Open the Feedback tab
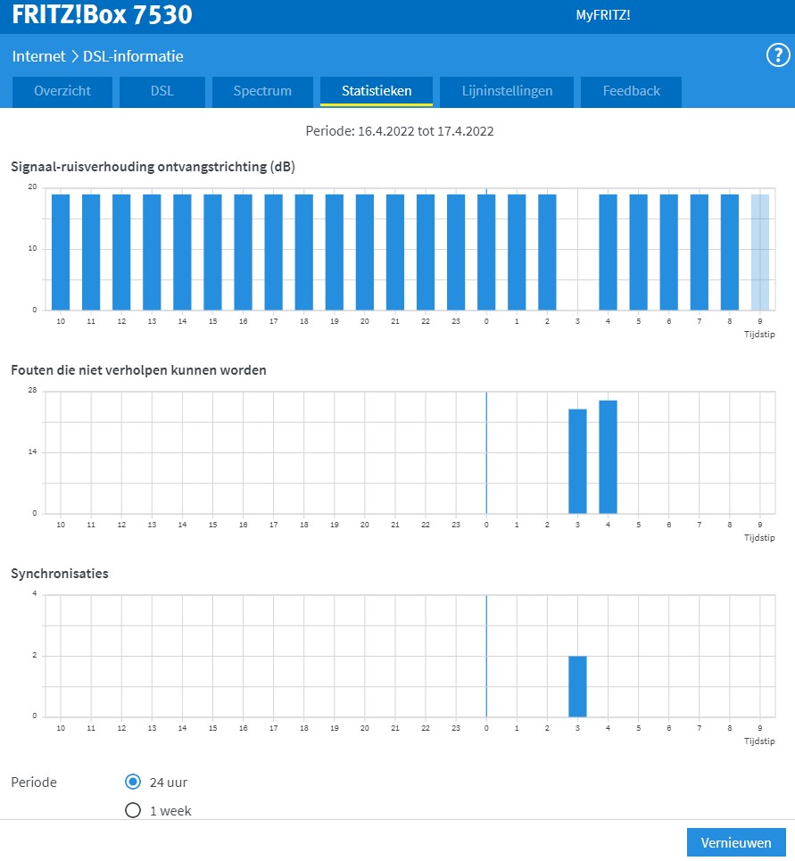 tap(631, 91)
